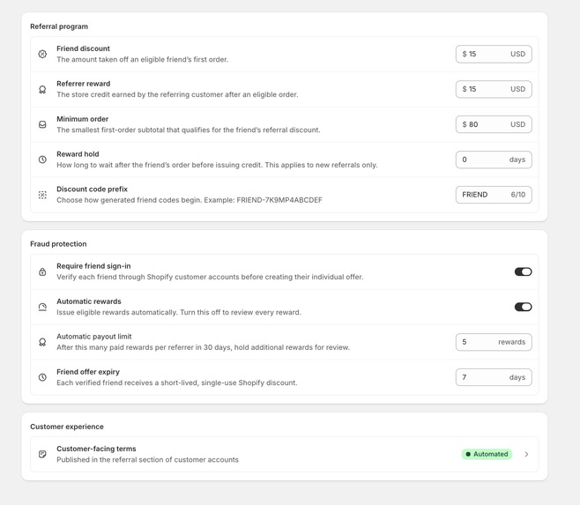The height and width of the screenshot is (505, 580).
Task: Click 'The store credit earned' description text
Action: point(177,94)
